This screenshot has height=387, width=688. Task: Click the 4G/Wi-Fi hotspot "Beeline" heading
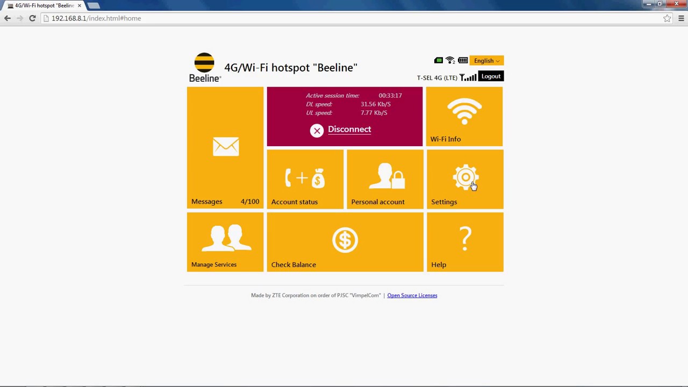[291, 68]
